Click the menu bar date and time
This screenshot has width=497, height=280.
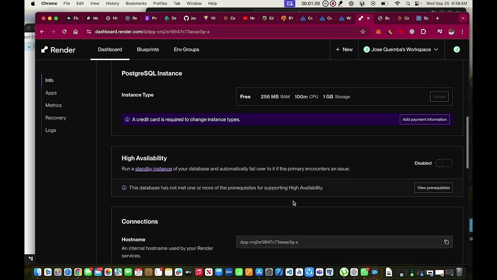point(447,3)
